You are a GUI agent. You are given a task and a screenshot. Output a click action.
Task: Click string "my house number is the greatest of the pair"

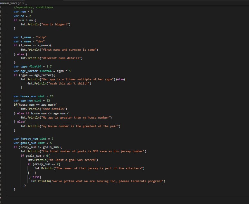click(80, 126)
